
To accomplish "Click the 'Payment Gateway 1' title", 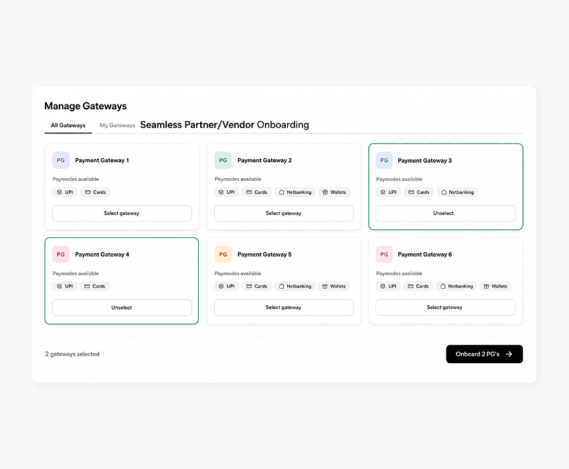I will pyautogui.click(x=102, y=160).
